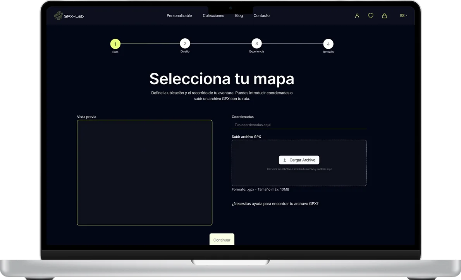
Task: Focus the Coordenadas input field
Action: point(299,125)
